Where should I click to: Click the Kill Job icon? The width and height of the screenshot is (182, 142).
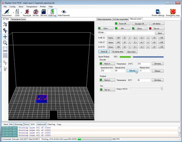point(35,11)
